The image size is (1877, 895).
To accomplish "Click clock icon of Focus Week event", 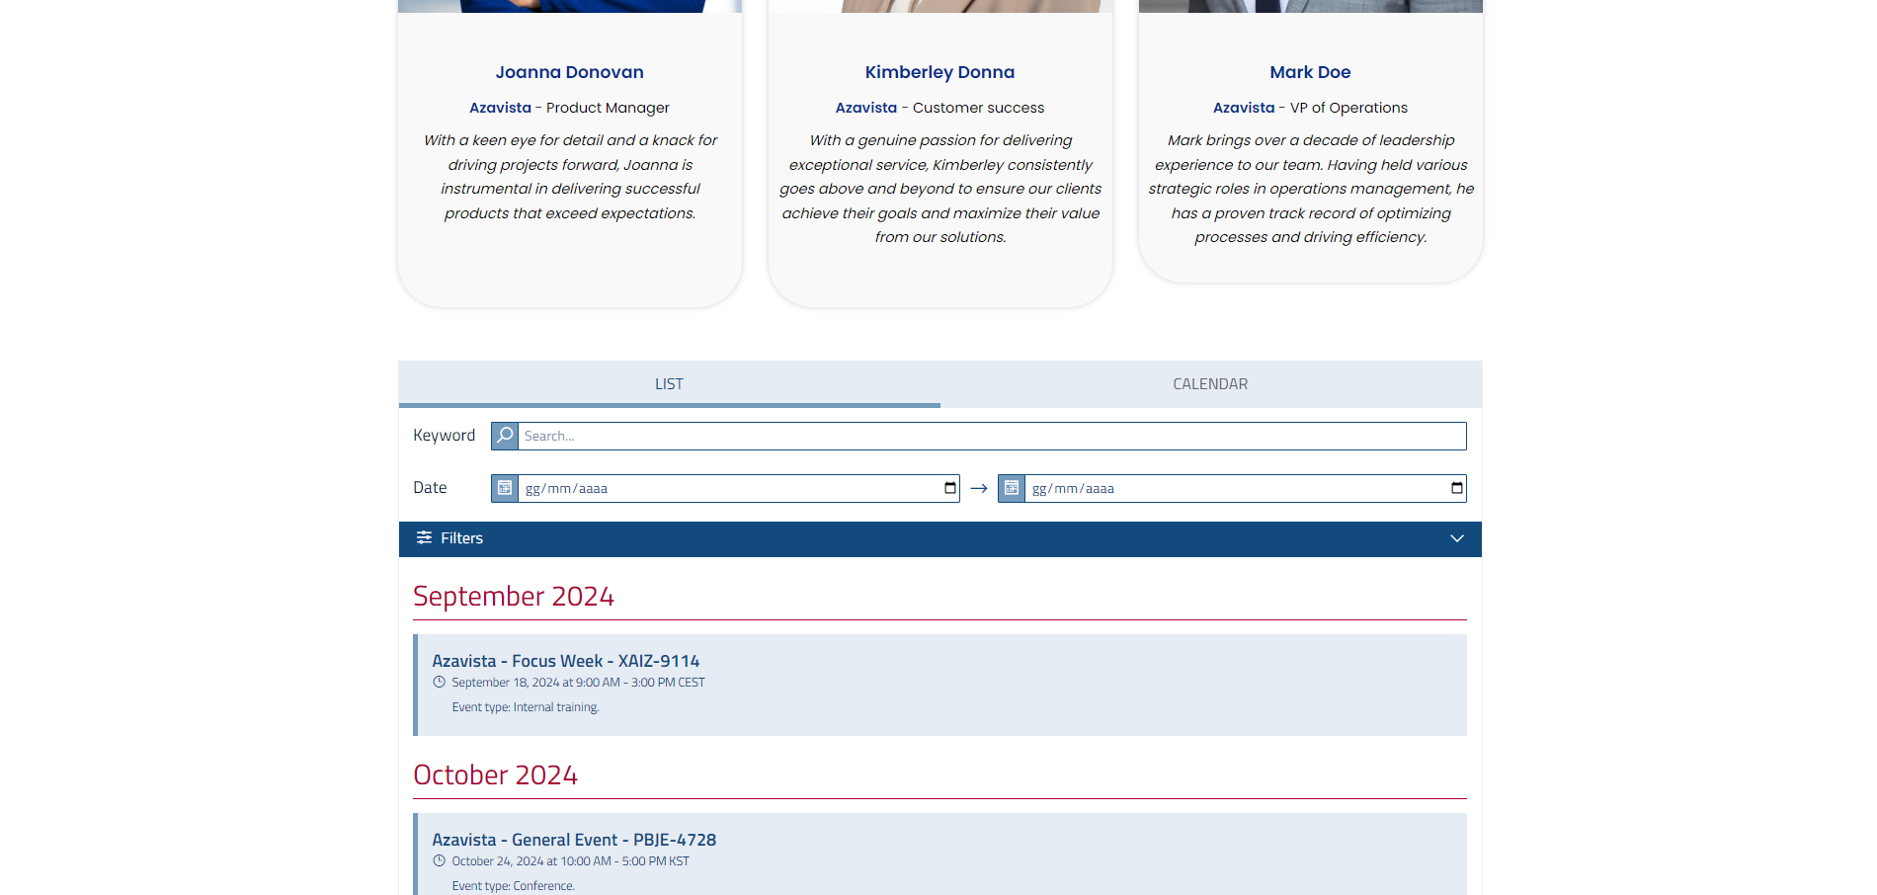I will tap(439, 683).
